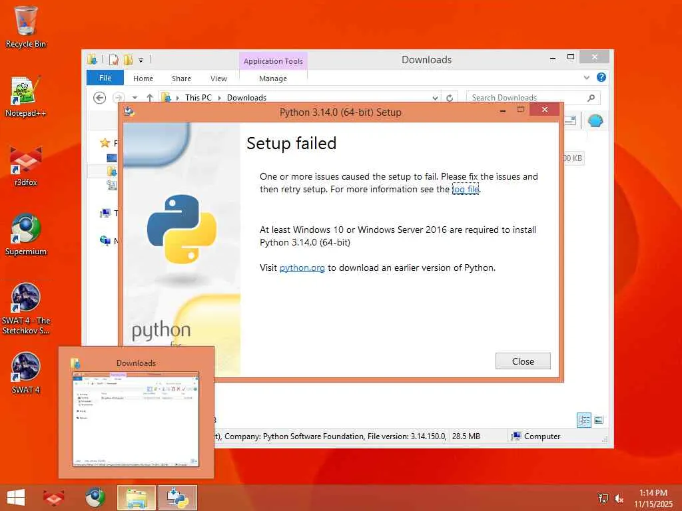The image size is (682, 511).
Task: Switch to File Explorer in taskbar
Action: 136,498
